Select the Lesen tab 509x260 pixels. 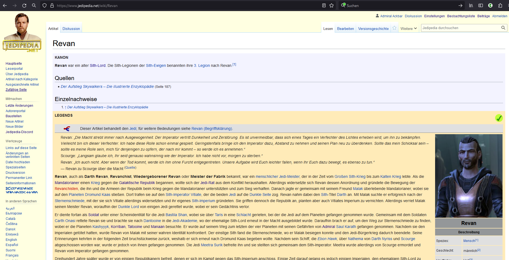(x=328, y=29)
